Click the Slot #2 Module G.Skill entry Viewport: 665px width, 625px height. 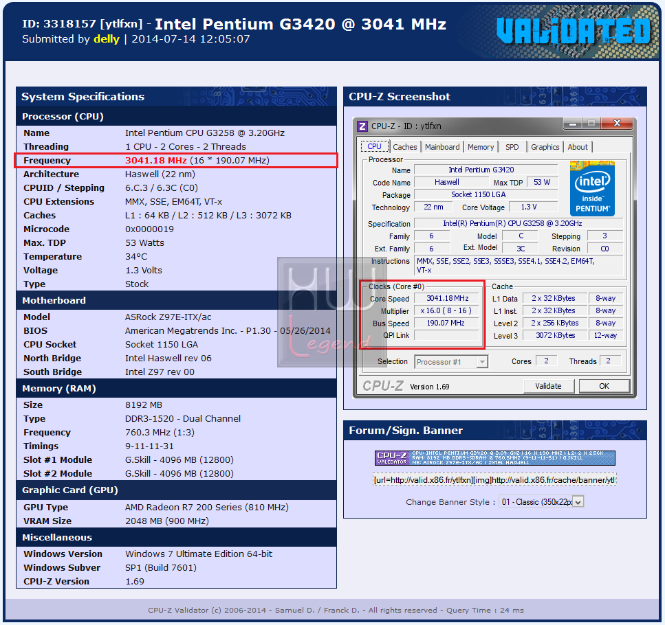click(x=179, y=473)
